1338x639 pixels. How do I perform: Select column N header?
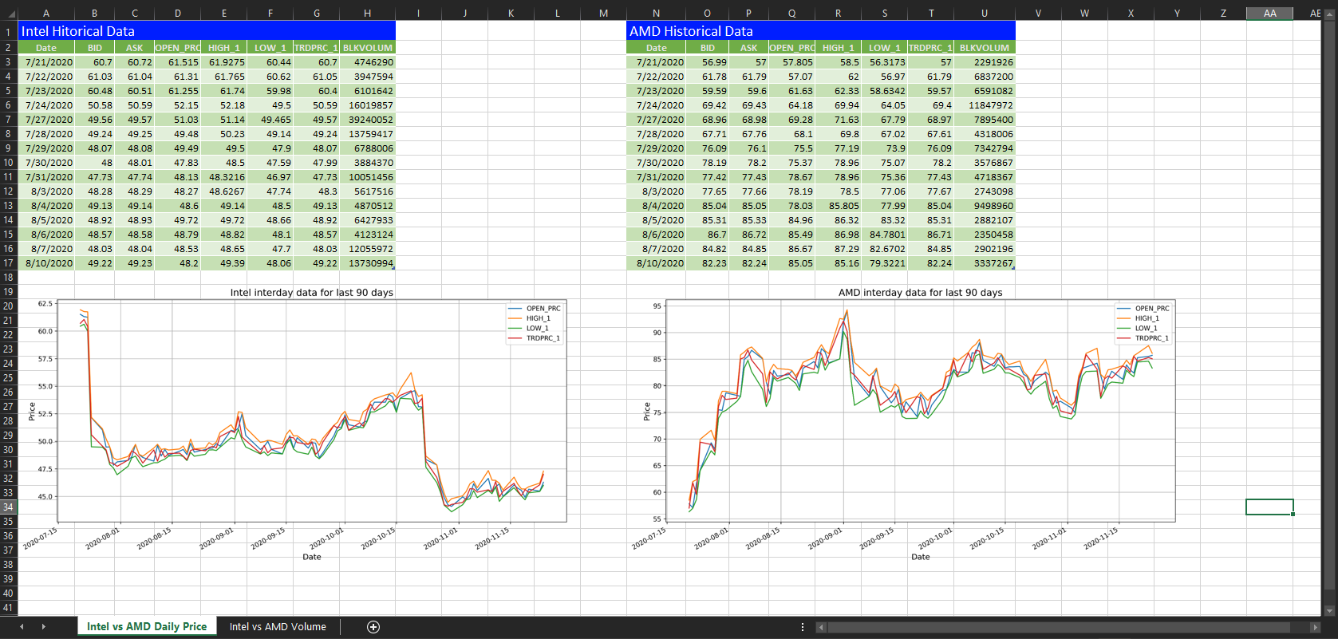click(x=656, y=13)
